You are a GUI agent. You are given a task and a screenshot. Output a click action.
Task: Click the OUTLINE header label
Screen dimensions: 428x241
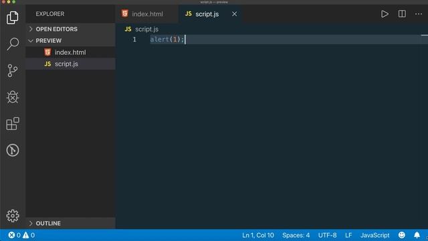point(48,223)
